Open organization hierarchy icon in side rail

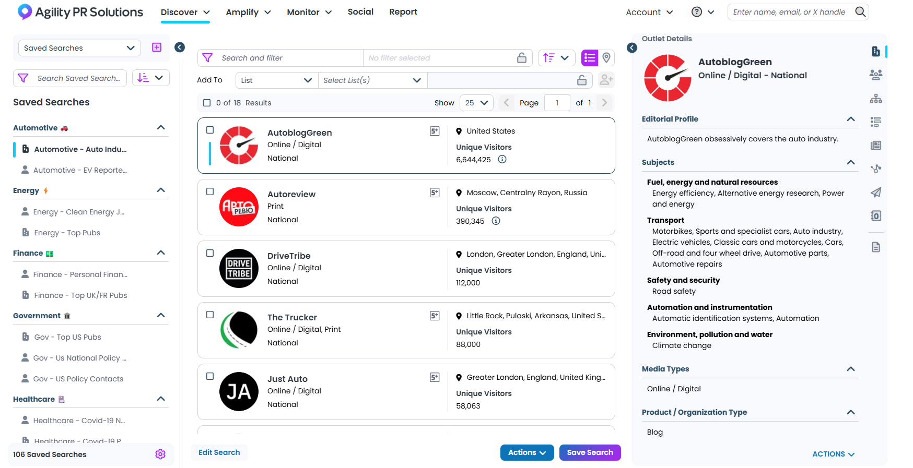coord(876,99)
